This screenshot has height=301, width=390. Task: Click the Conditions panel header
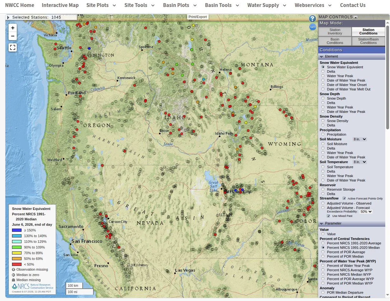[352, 50]
